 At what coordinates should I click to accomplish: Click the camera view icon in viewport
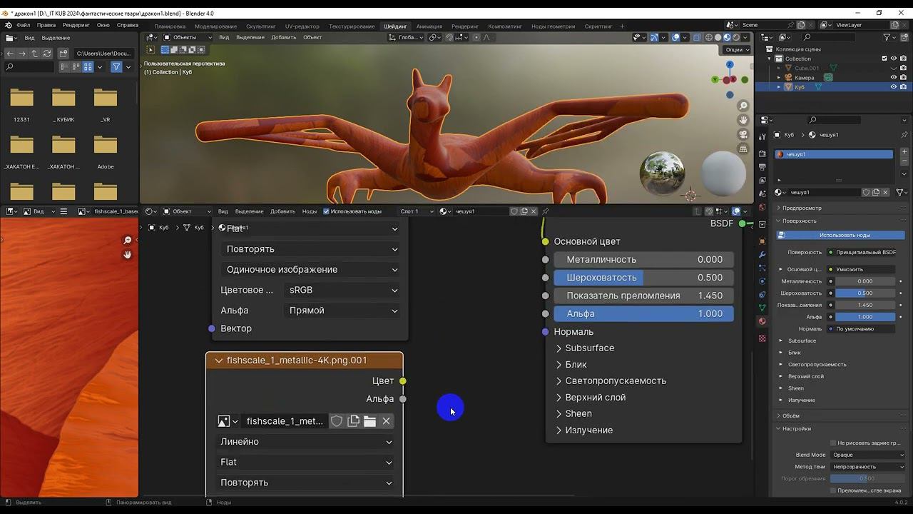[743, 135]
